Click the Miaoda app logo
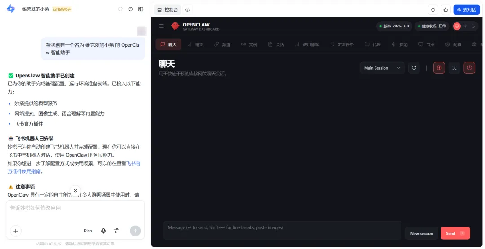The image size is (485, 249). (11, 9)
